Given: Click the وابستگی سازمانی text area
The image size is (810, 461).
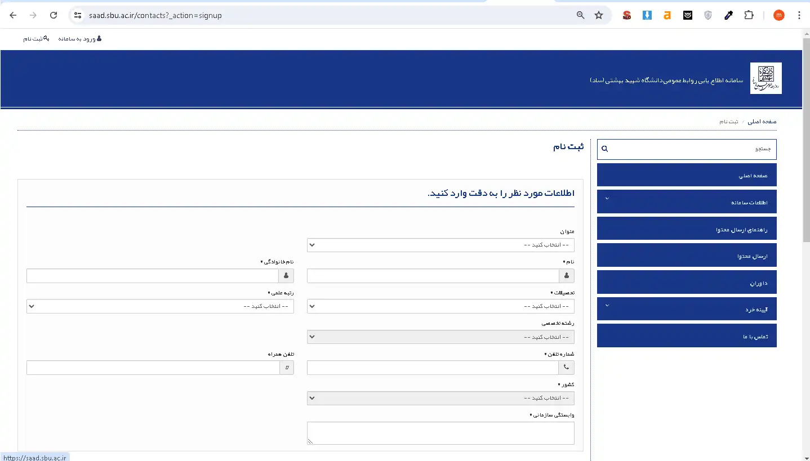Looking at the screenshot, I should click(x=440, y=433).
